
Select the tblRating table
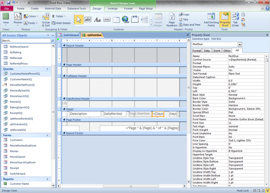(x=16, y=52)
